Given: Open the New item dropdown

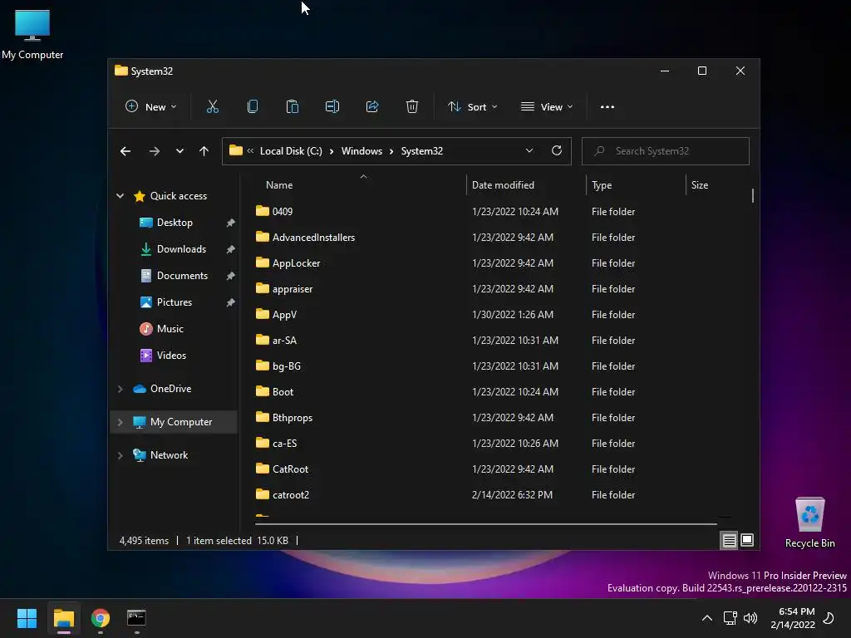Looking at the screenshot, I should (151, 107).
